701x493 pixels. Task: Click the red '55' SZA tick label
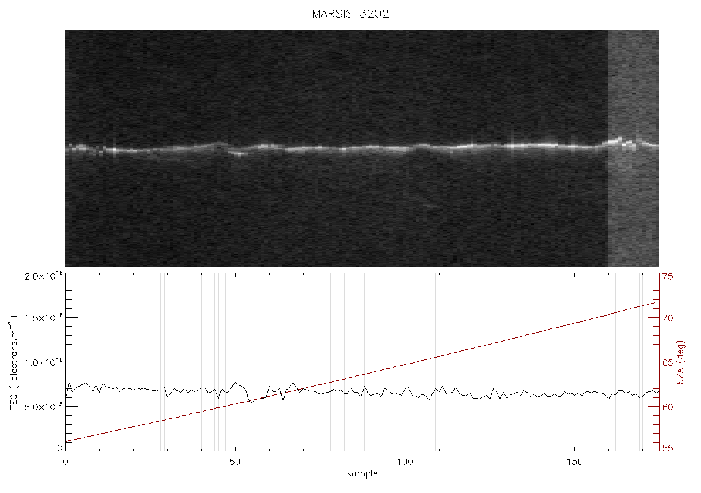[x=668, y=448]
